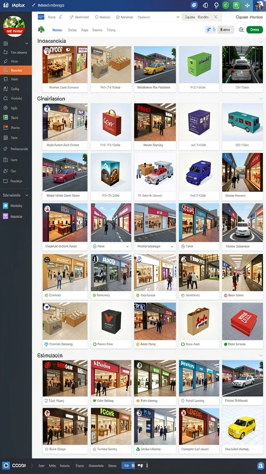Screen dimensions: 266x474
Task: Open the toolbar dropdown chevron left of the open tab
Action: pos(178,17)
